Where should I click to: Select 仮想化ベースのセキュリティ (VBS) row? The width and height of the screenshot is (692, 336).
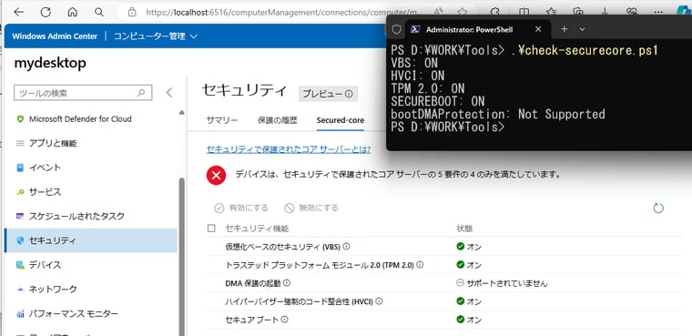(x=444, y=247)
